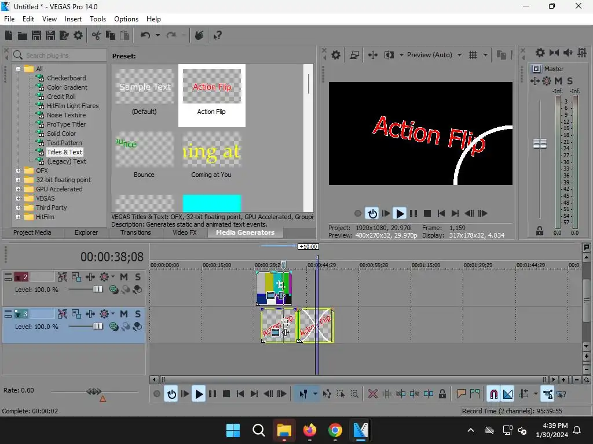Open video preview Project Properties gear

click(x=336, y=55)
